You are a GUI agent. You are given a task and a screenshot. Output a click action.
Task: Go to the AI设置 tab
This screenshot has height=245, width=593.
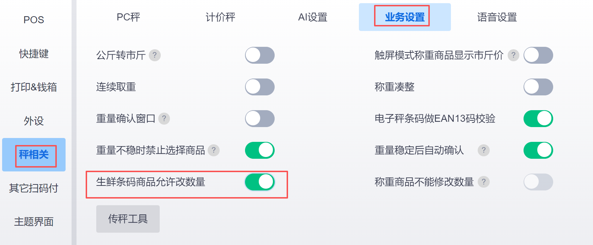[313, 17]
